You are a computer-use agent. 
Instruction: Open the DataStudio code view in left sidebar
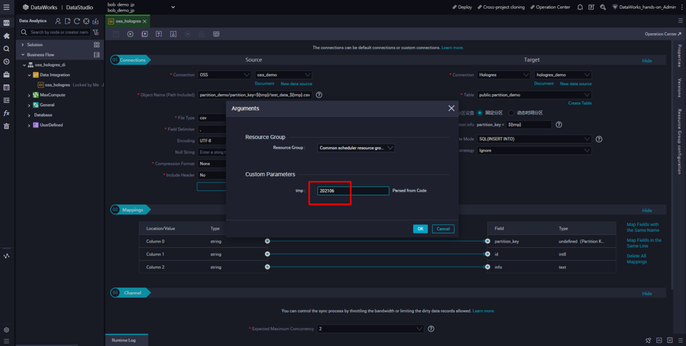6,23
